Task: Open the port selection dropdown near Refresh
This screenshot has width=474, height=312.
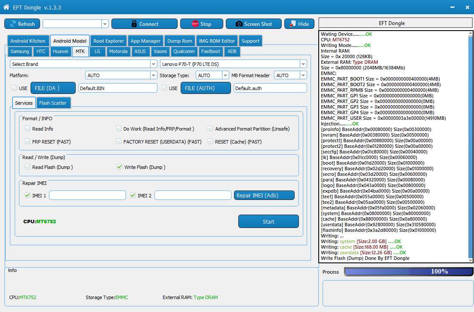Action: click(105, 24)
